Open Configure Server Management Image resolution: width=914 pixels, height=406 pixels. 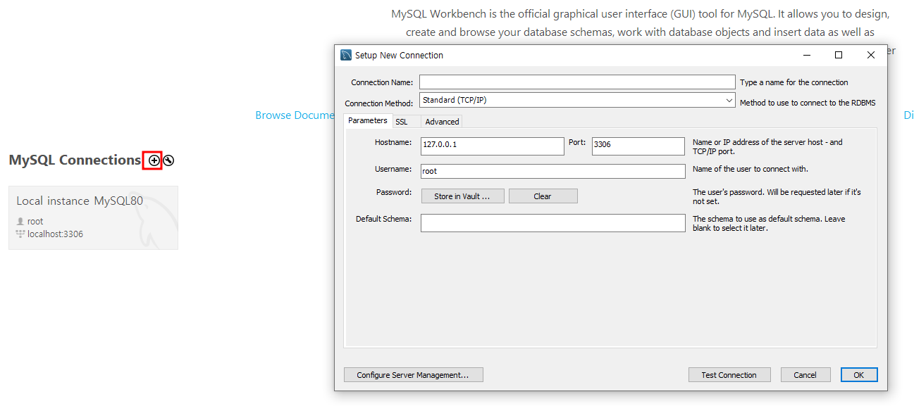pos(413,375)
